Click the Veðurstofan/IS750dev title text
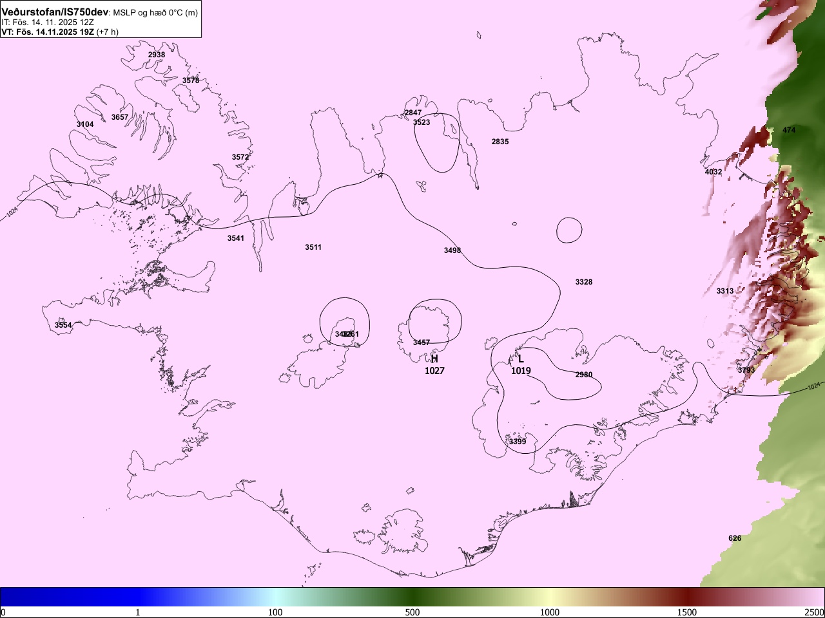825x618 pixels. (55, 12)
